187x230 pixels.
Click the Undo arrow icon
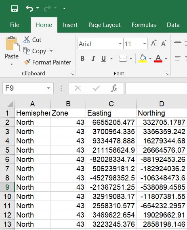[x=29, y=8]
